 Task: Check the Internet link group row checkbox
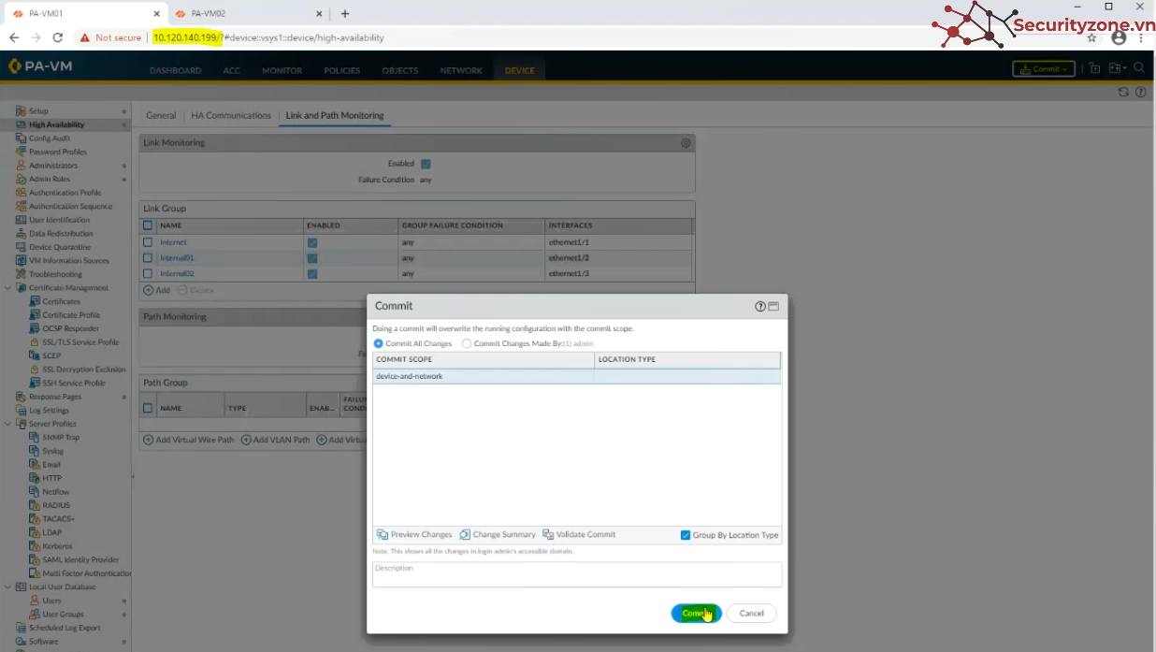148,242
